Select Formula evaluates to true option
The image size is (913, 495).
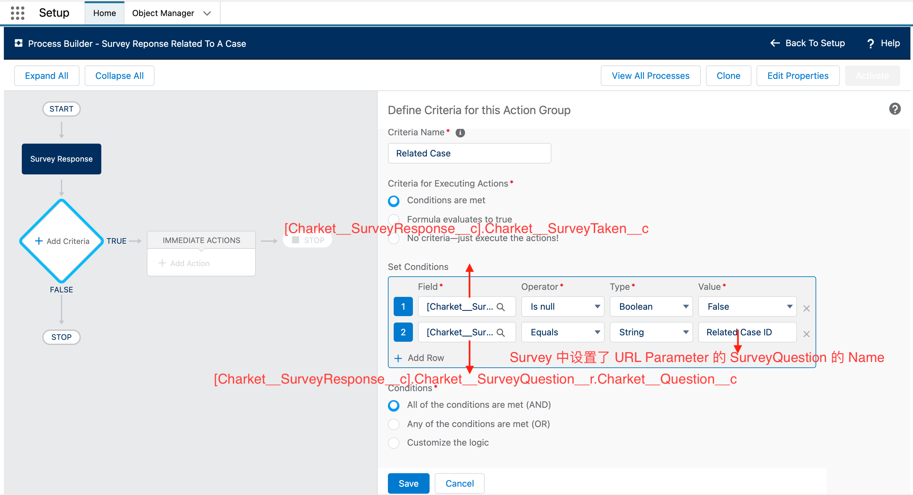pos(394,219)
